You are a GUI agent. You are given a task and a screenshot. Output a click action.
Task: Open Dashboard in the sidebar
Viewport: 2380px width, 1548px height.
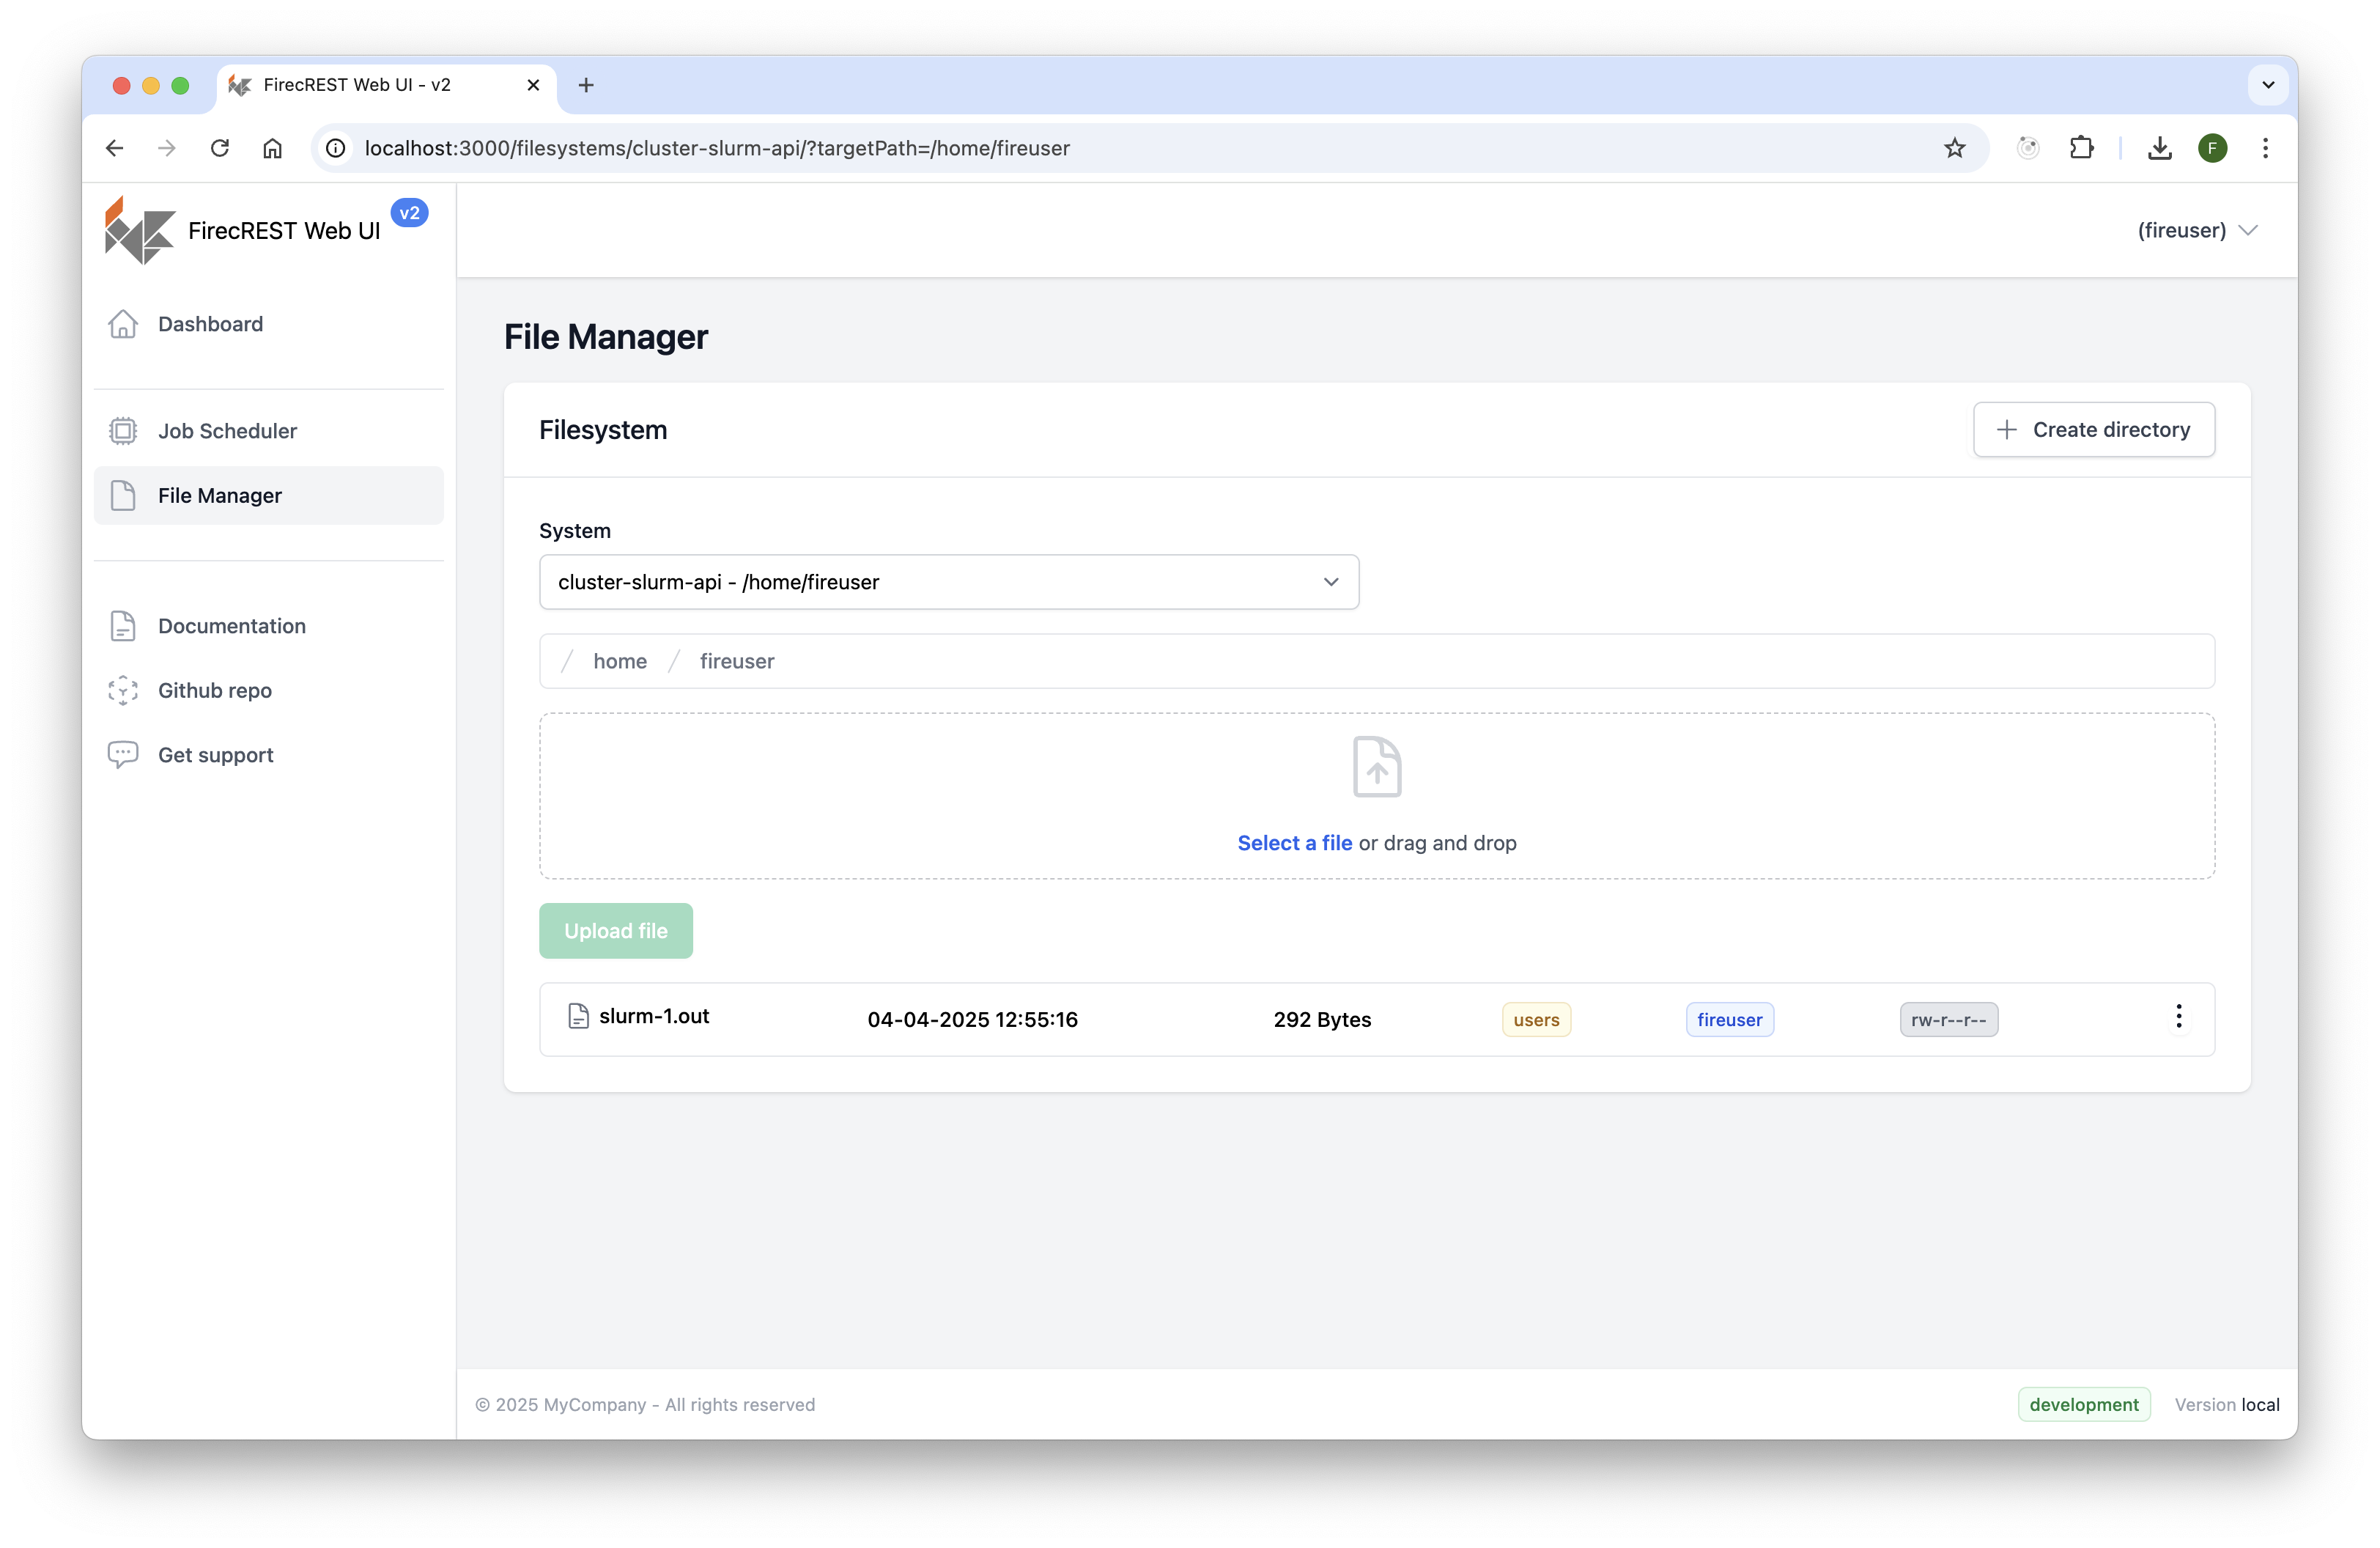[268, 324]
